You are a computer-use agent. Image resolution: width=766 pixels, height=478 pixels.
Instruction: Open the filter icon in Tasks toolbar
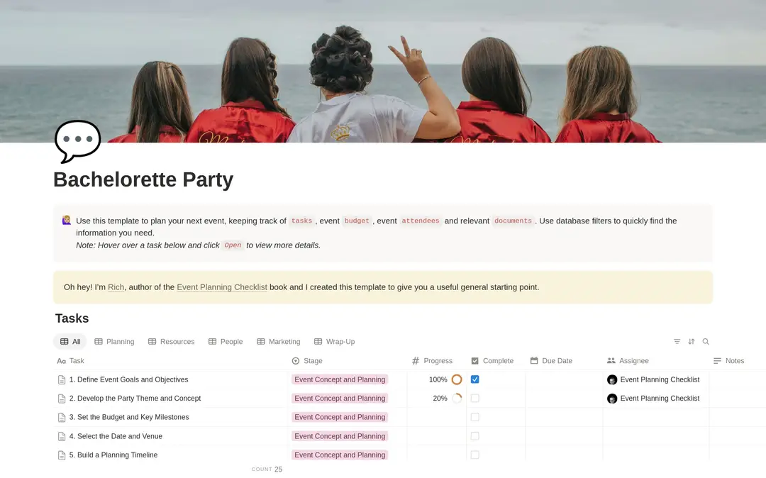pyautogui.click(x=677, y=342)
